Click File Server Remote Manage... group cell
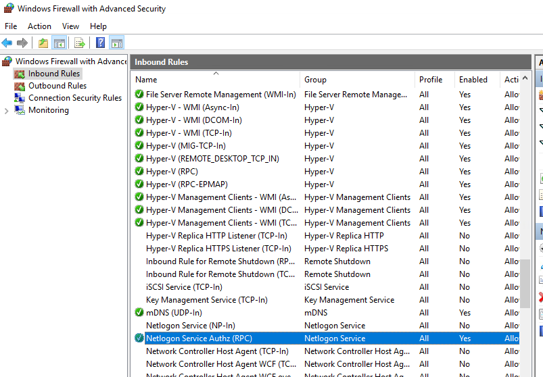 tap(356, 94)
